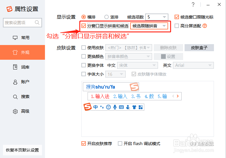Enable the 更换颜色 checkbox
226x158 pixels.
83,56
